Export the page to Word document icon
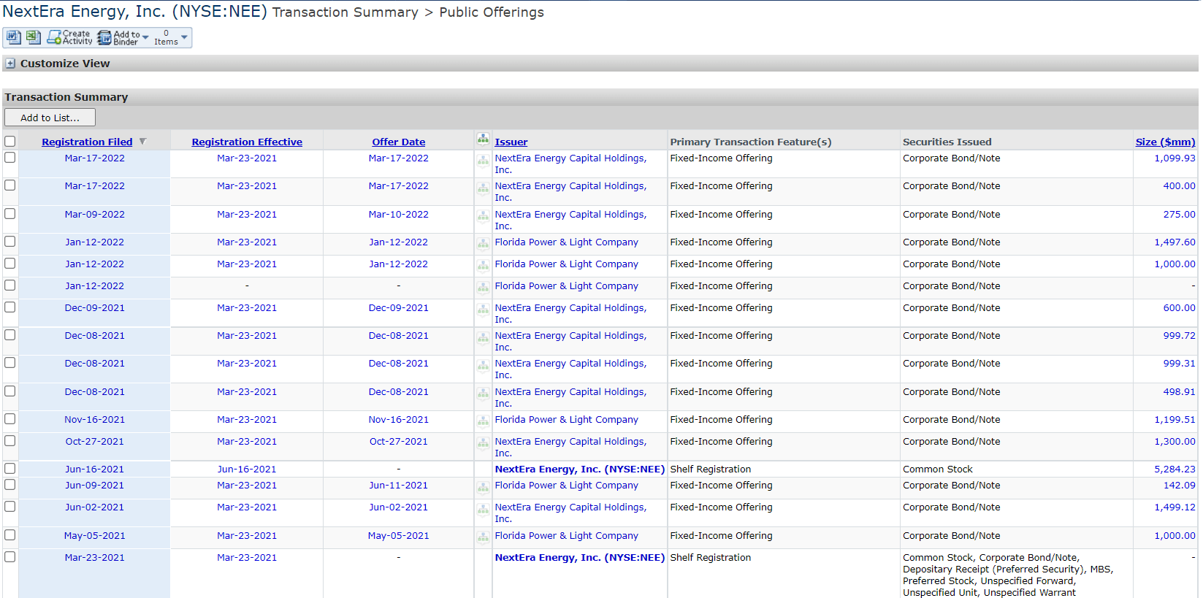This screenshot has width=1203, height=598. click(13, 37)
